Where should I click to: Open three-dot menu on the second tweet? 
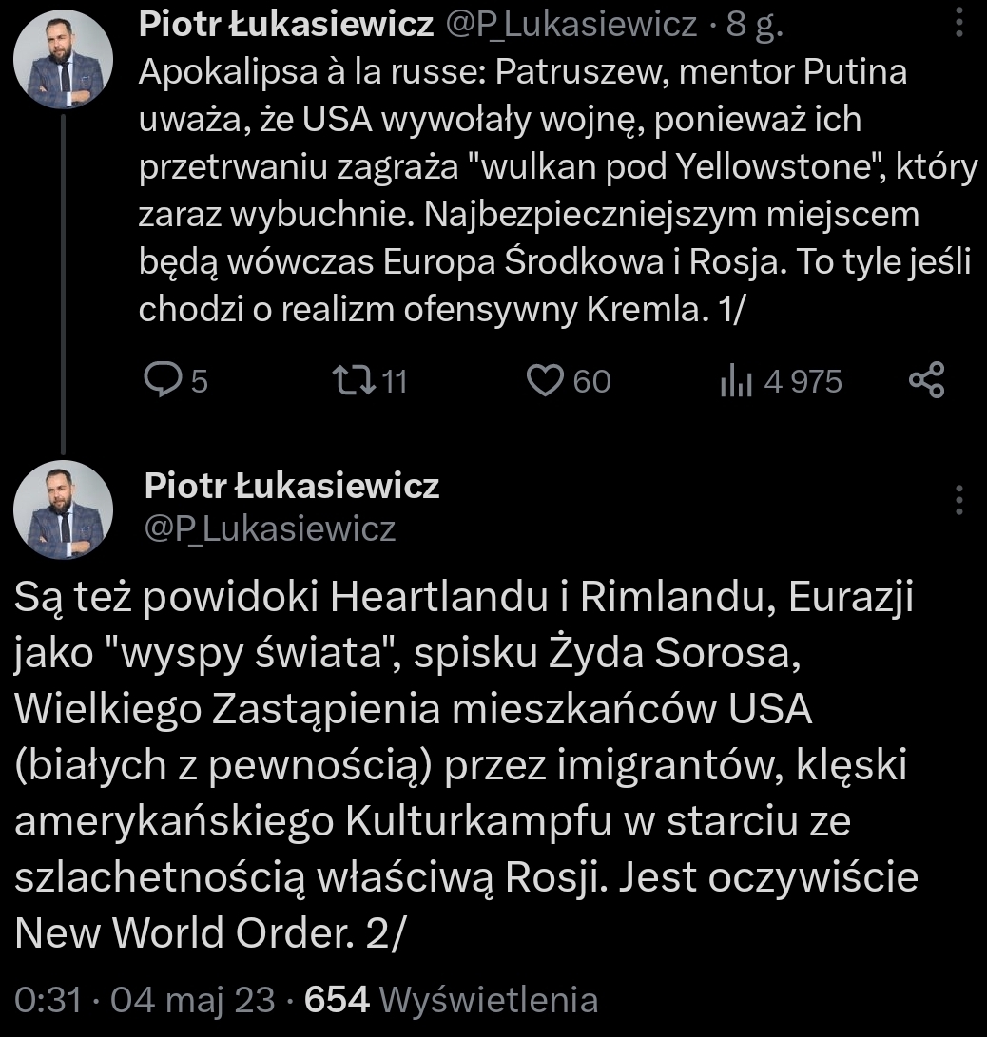click(959, 499)
